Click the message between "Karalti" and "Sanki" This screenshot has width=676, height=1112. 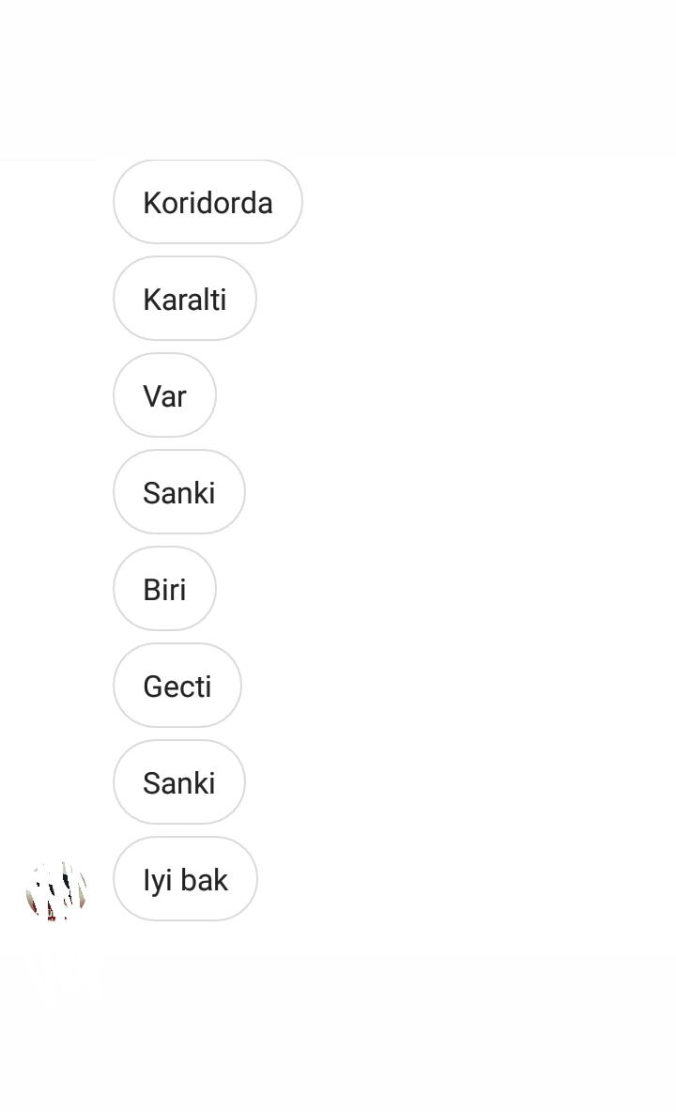tap(164, 395)
